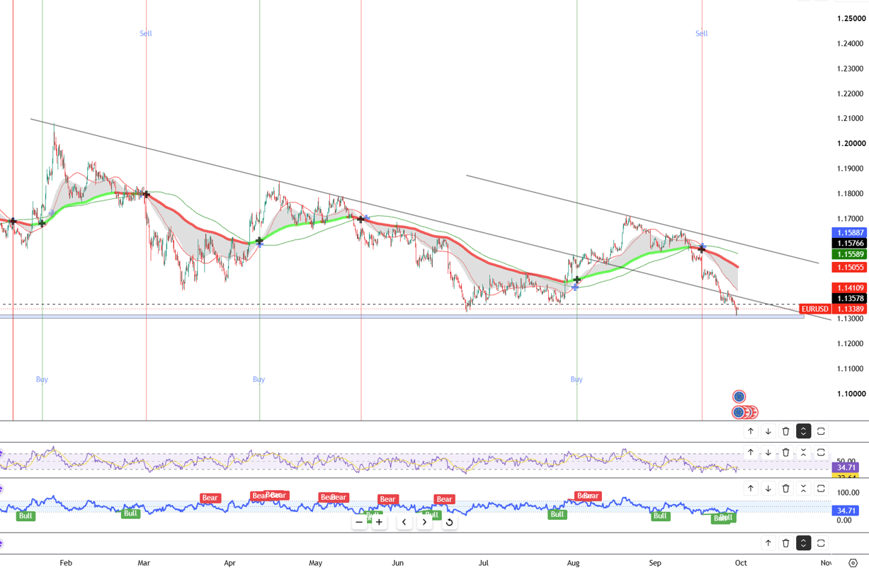869x570 pixels.
Task: Open the stacked economic event markers
Action: click(x=745, y=412)
